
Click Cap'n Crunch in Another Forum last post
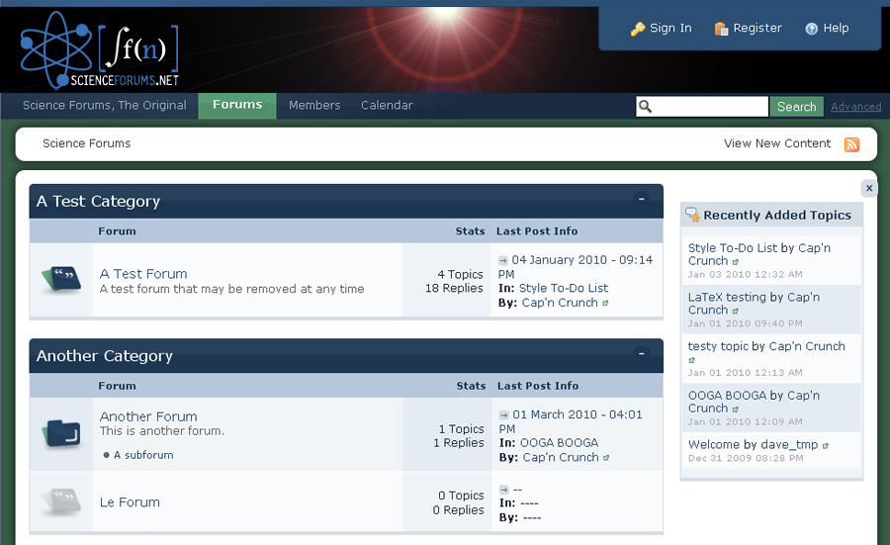click(561, 458)
